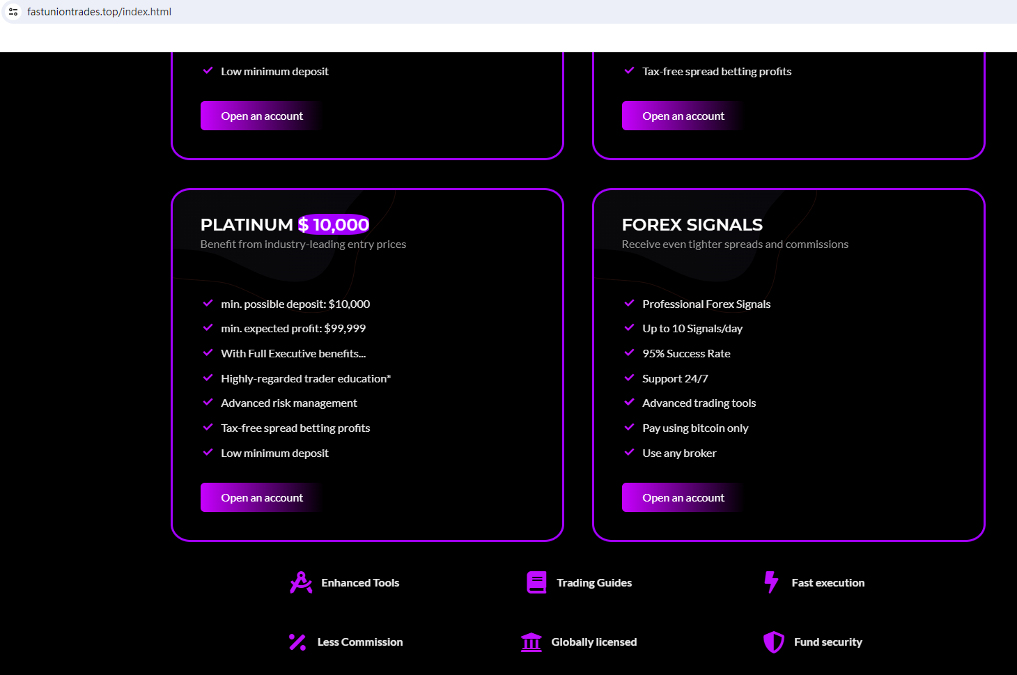Screen dimensions: 1017x675
Task: Open an account under Platinum plan
Action: (x=262, y=497)
